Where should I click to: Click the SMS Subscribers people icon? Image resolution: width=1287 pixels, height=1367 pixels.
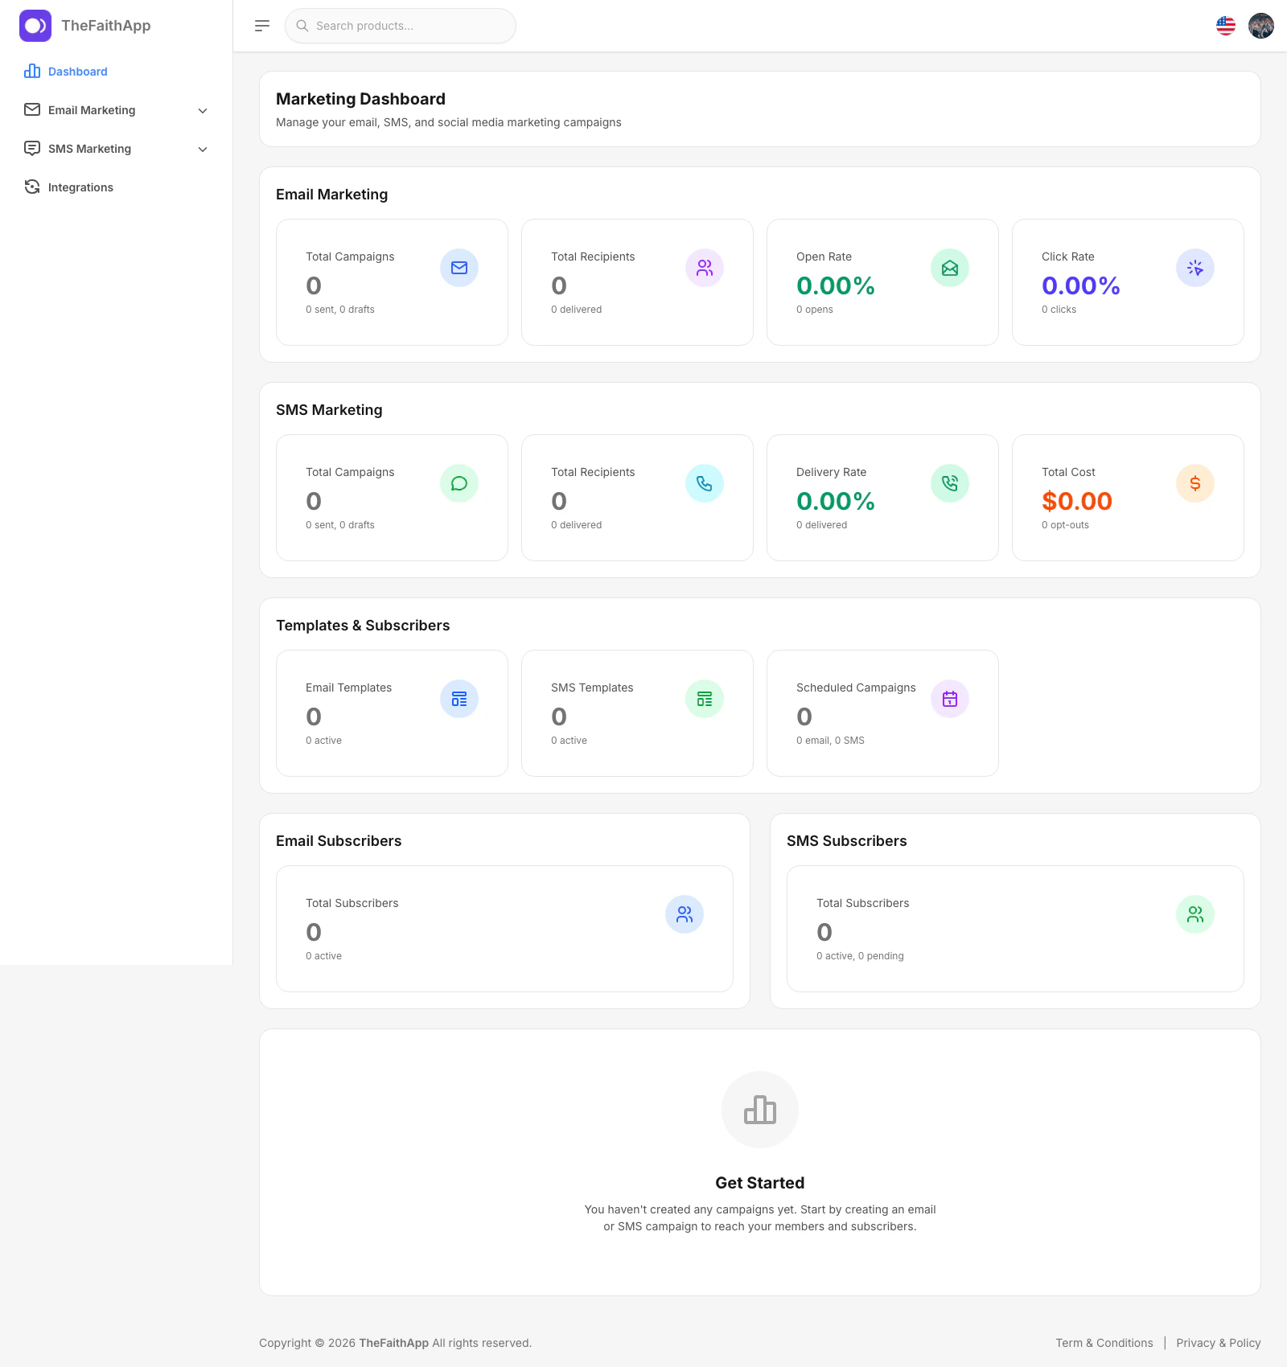[x=1195, y=914]
